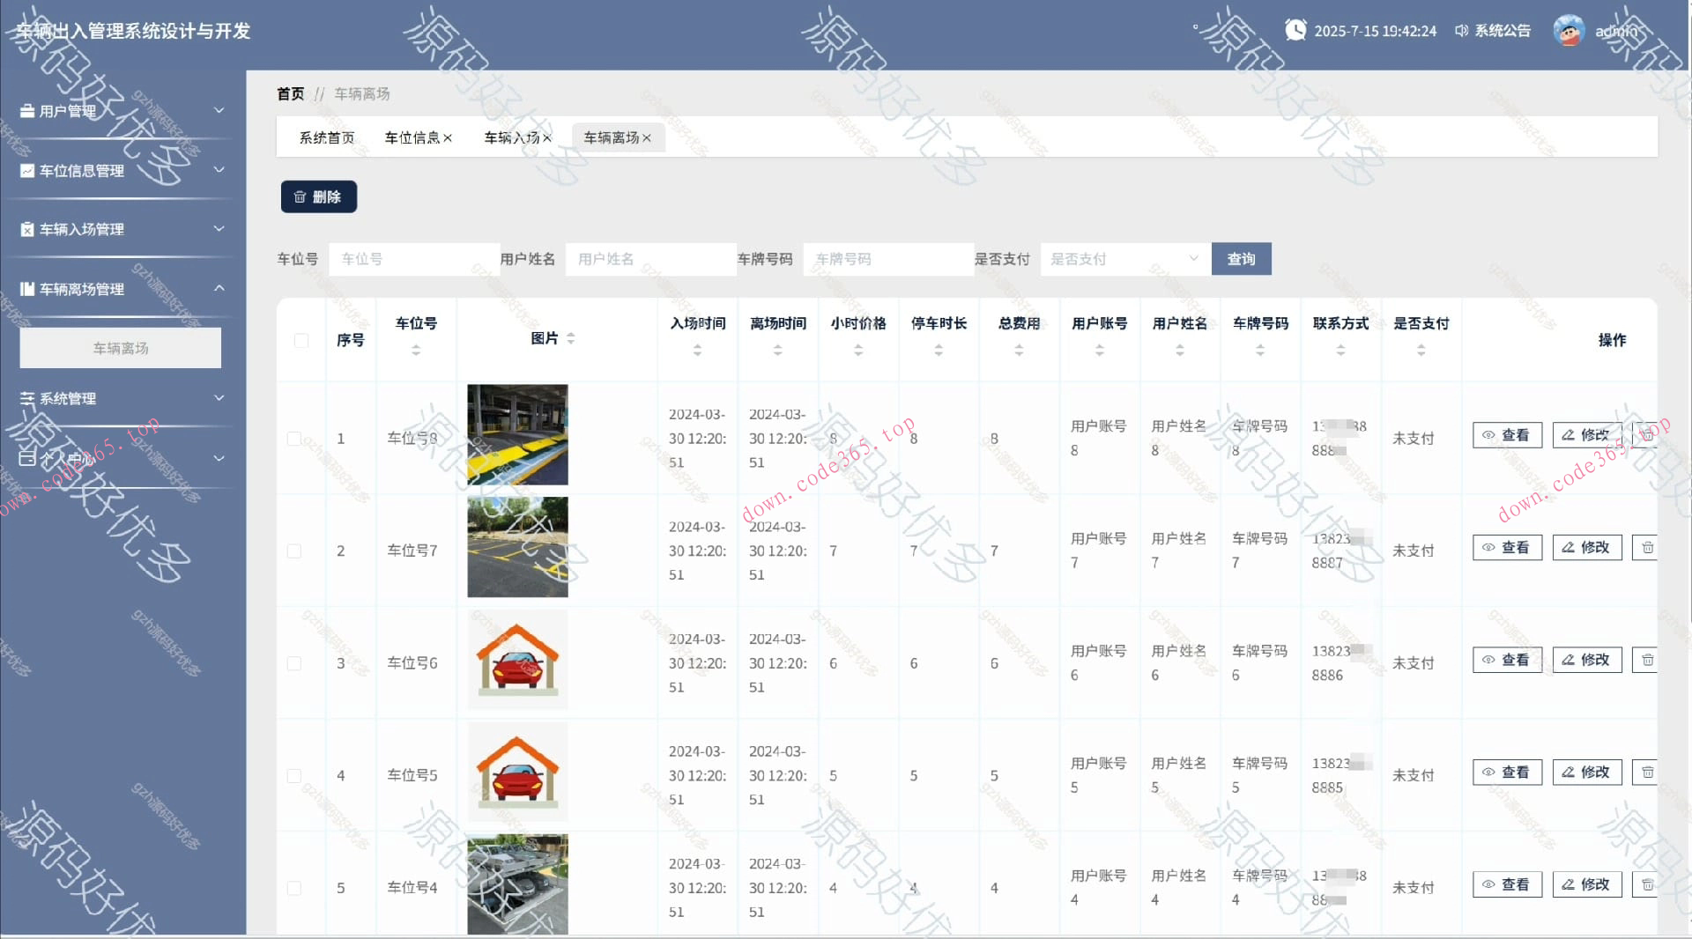The width and height of the screenshot is (1692, 939).
Task: Click the admin avatar picture
Action: pyautogui.click(x=1569, y=30)
